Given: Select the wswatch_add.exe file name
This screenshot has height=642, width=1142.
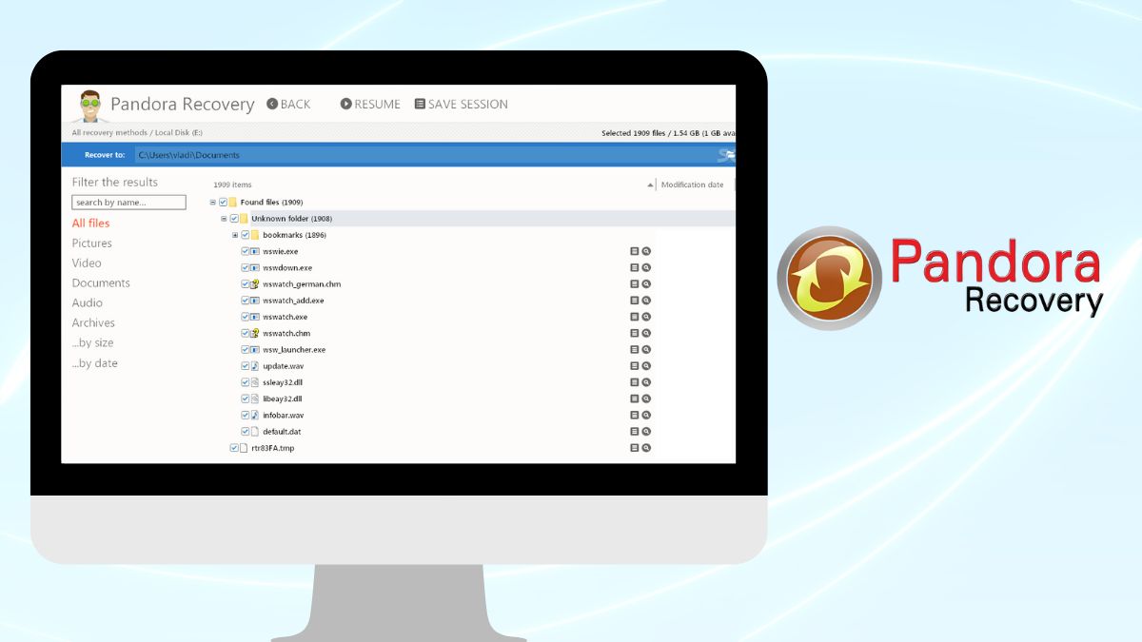Looking at the screenshot, I should [293, 301].
